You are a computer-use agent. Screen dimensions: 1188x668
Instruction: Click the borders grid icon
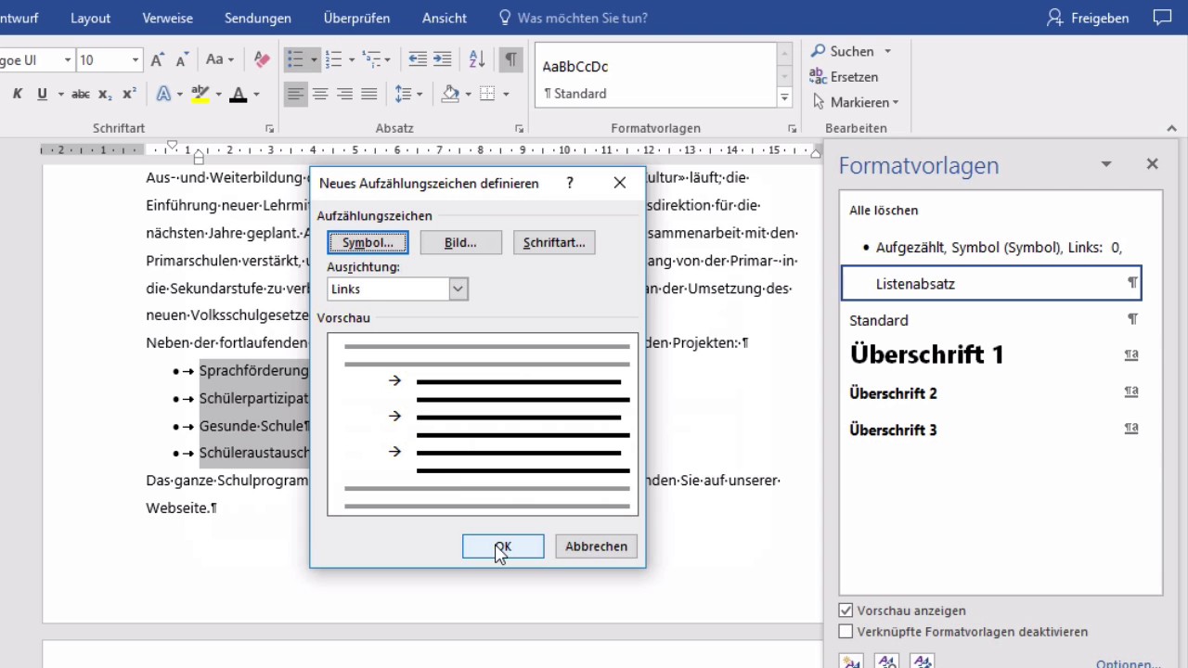[x=487, y=94]
